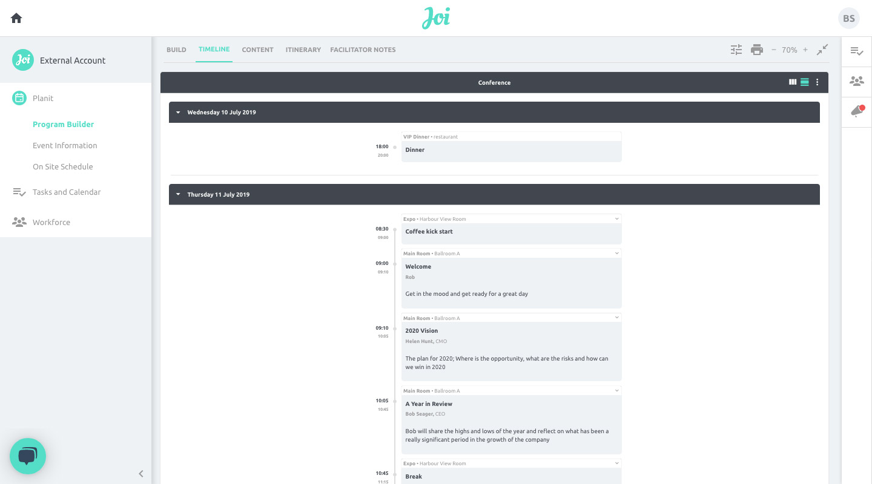Open the chat support bubble
Viewport: 872px width, 484px height.
click(x=28, y=456)
